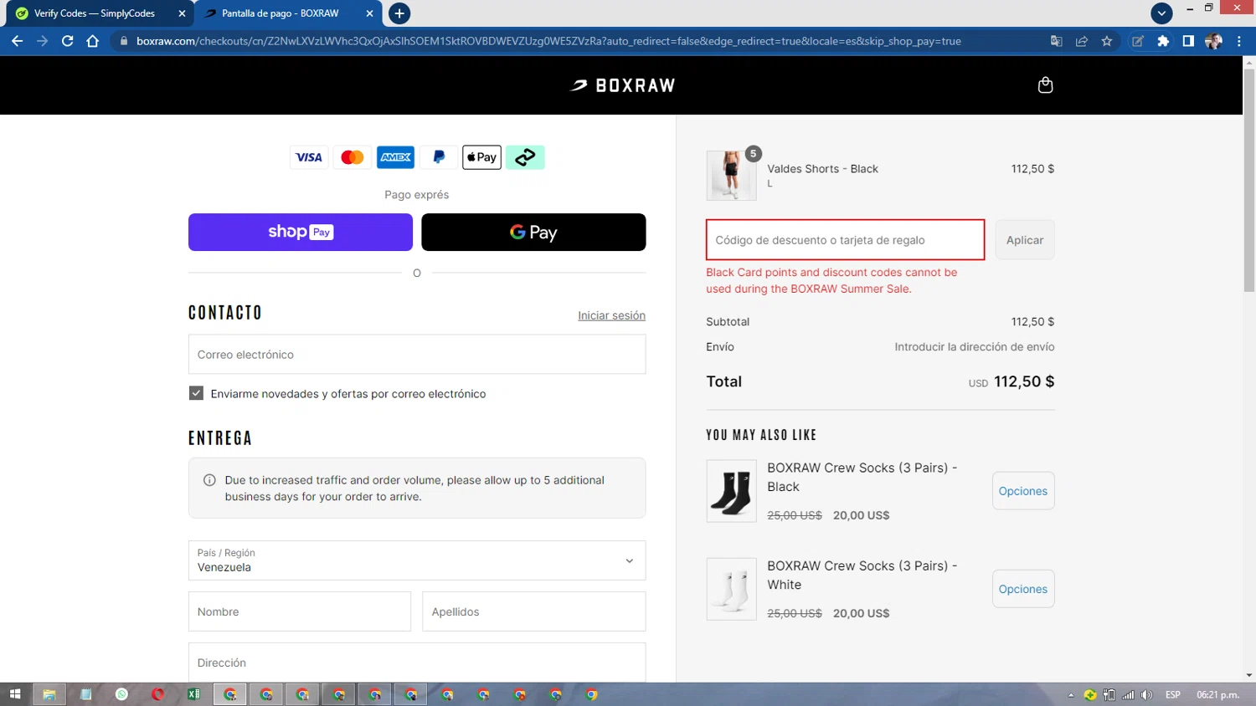Screen dimensions: 1256x706
Task: Show hidden system tray icons
Action: point(1070,695)
